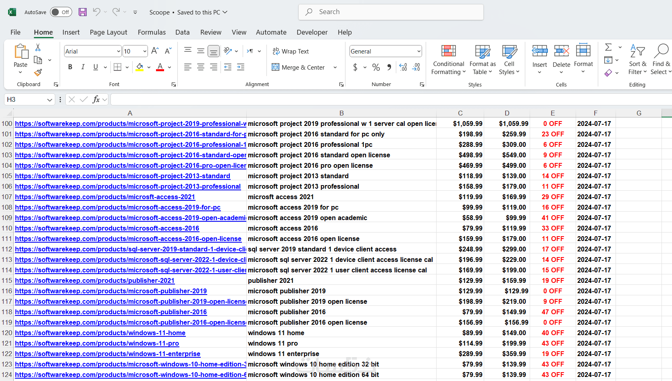Click the Copy icon in Clipboard
This screenshot has width=672, height=381.
tap(38, 60)
